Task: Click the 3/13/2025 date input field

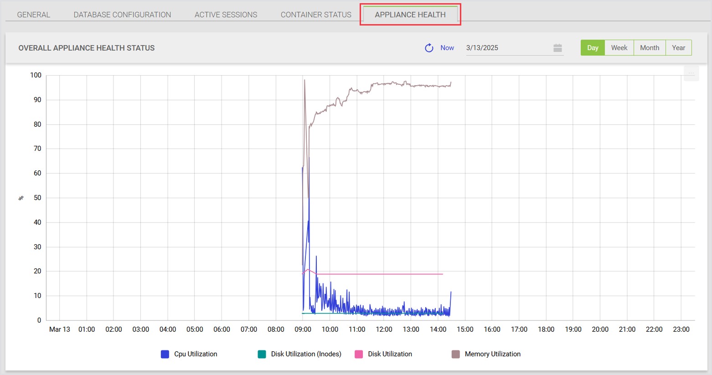Action: pos(506,48)
